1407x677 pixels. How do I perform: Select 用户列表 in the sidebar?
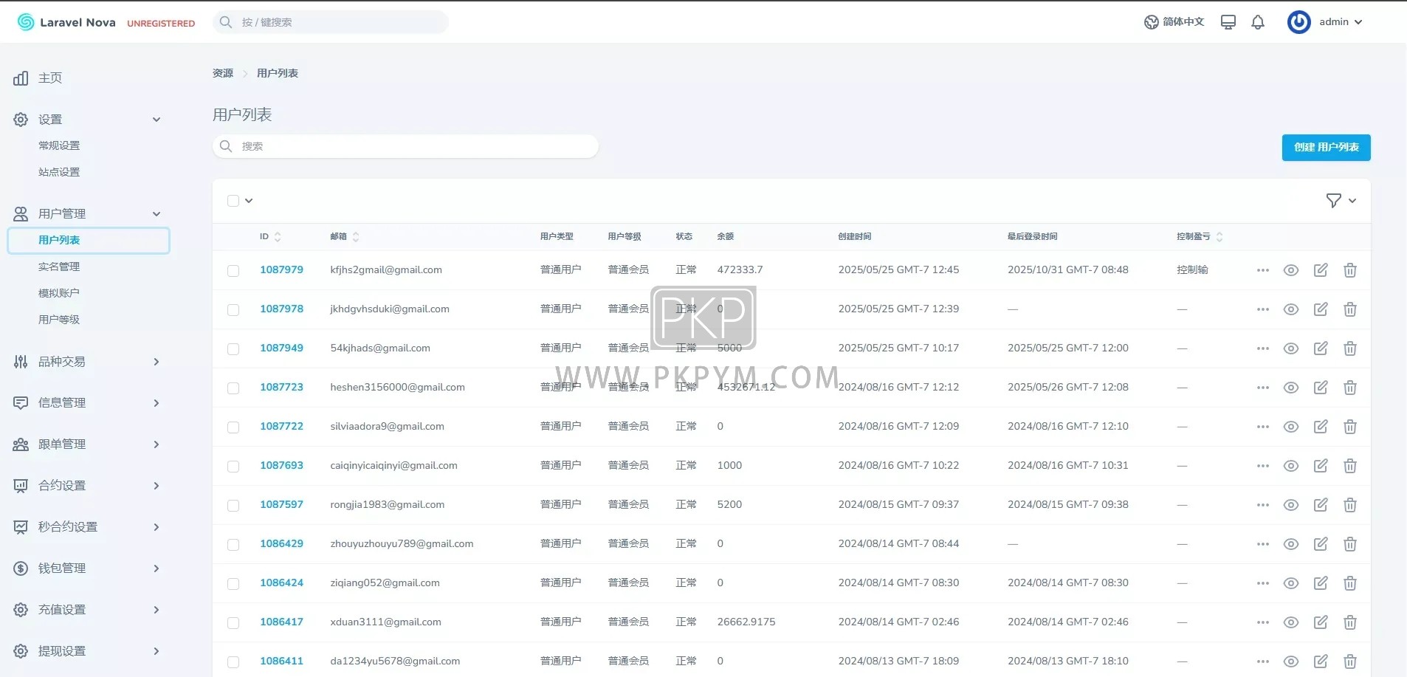[x=89, y=241]
